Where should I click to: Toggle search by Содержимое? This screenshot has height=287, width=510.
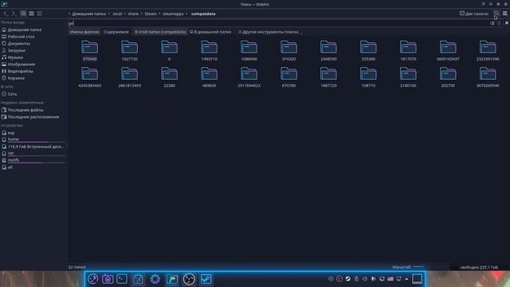coord(116,32)
